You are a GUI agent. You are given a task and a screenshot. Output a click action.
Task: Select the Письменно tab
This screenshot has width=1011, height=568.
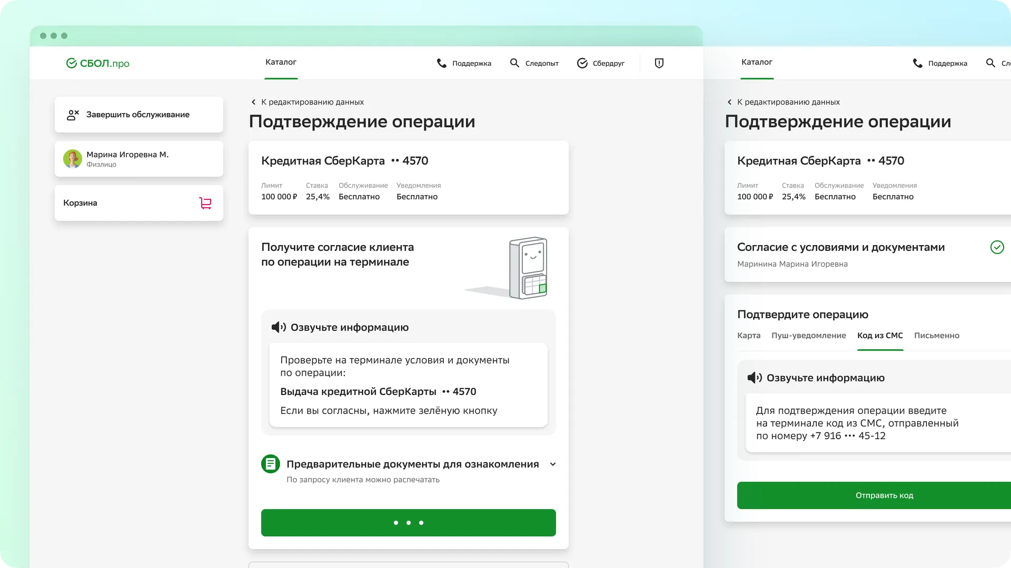(937, 336)
